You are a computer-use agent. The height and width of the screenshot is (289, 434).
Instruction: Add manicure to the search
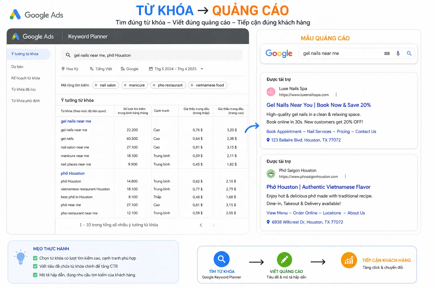click(134, 85)
